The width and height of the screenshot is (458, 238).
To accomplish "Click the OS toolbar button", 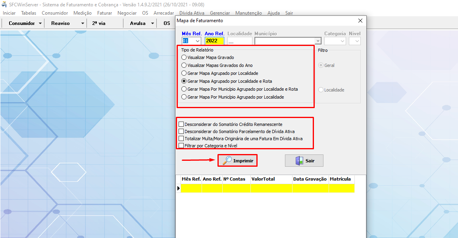I will tap(167, 23).
